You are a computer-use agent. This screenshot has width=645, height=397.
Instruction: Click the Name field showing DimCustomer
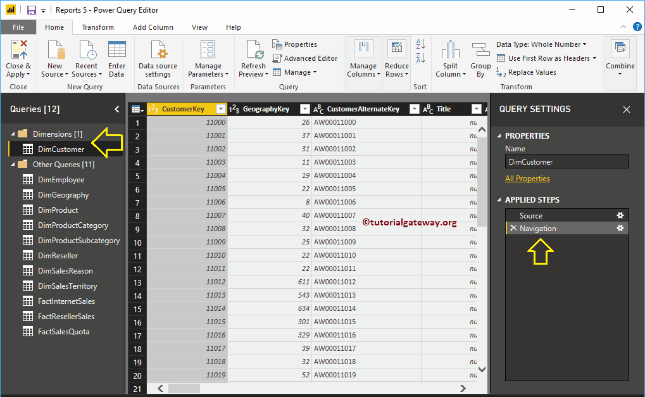[566, 161]
